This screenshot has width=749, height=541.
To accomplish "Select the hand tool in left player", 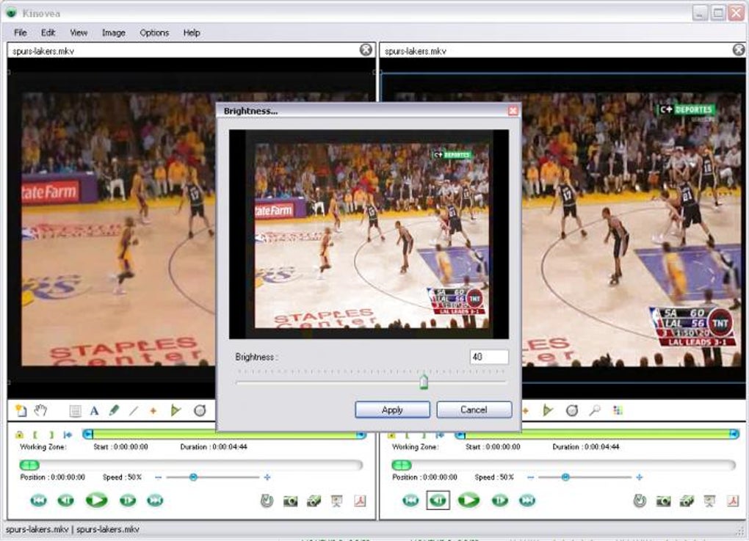I will tap(40, 410).
